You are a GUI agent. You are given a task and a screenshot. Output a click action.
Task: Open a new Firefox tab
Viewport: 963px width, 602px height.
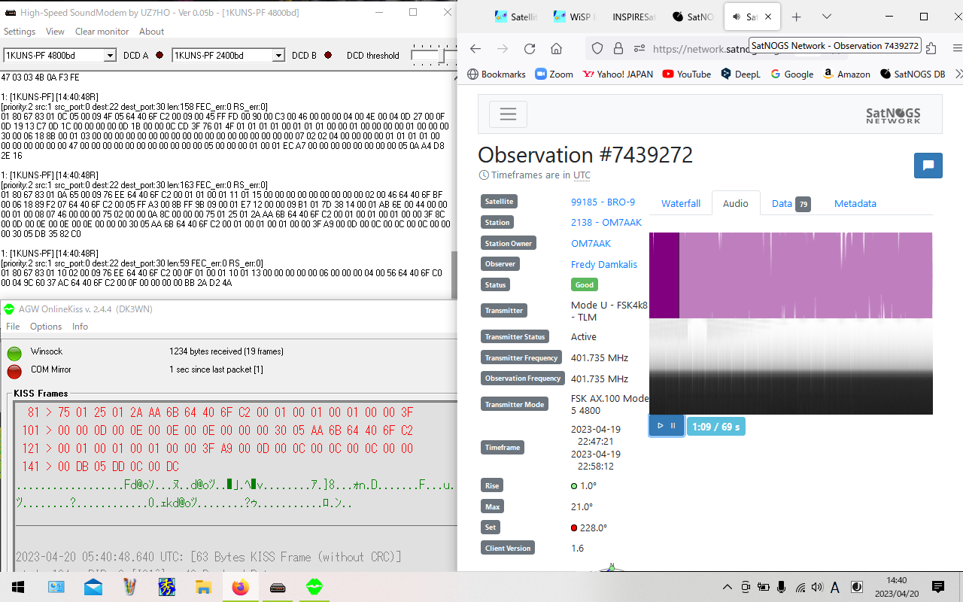[797, 17]
